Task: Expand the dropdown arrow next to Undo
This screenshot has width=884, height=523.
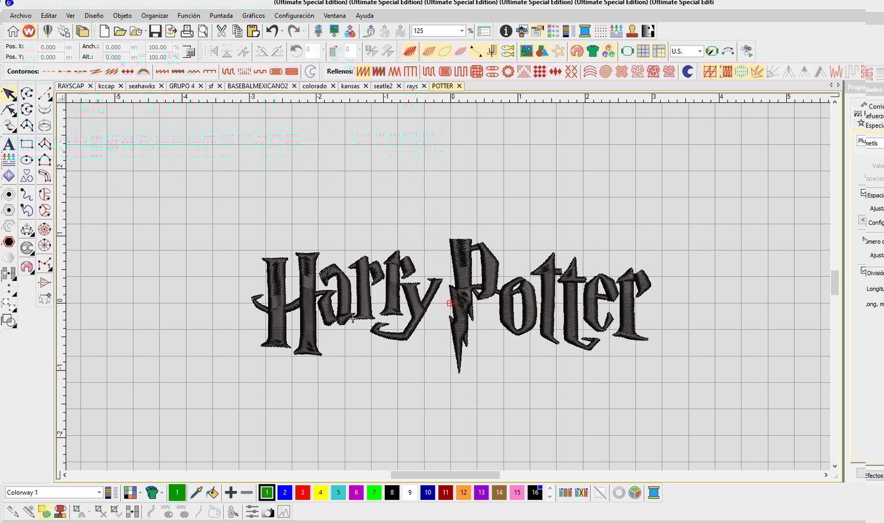Action: [282, 31]
